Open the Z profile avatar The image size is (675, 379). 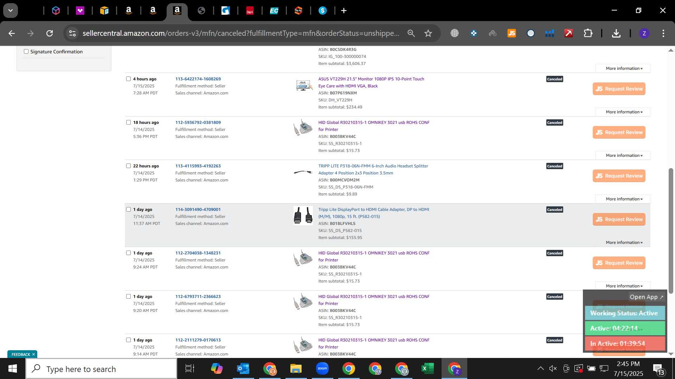tap(644, 33)
